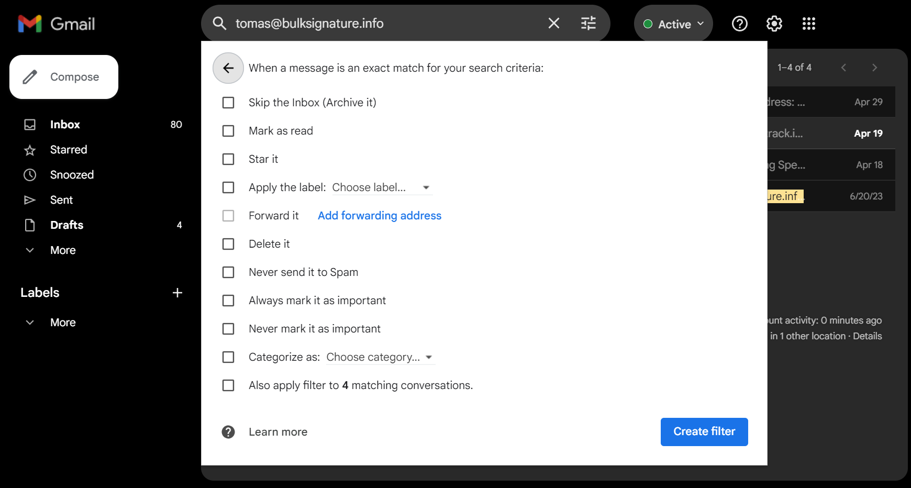
Task: Check the Mark as read option
Action: click(x=228, y=131)
